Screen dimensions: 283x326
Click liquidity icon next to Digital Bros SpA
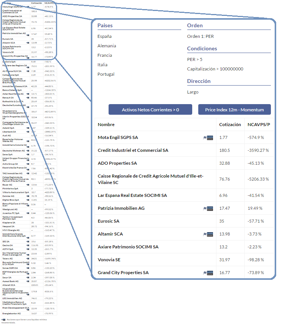28,200
